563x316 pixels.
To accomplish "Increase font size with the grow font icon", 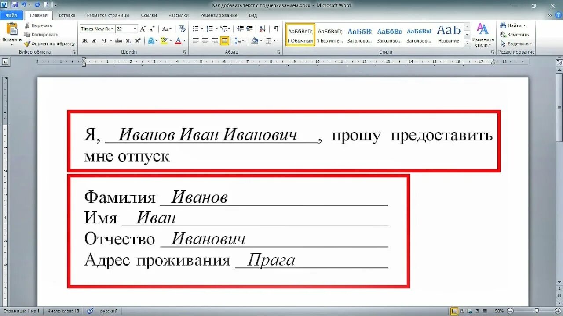I will pos(143,29).
